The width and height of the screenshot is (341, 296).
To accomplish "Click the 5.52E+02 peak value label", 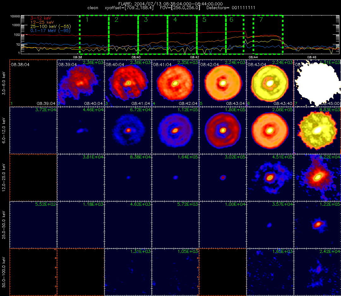I will 46,204.
